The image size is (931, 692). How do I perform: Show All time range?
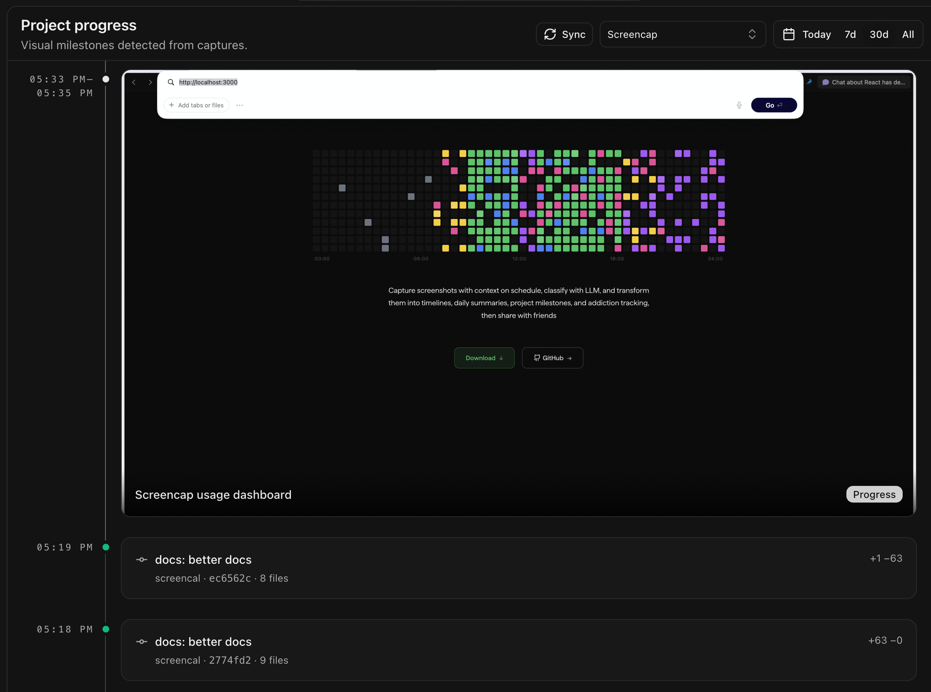tap(908, 34)
